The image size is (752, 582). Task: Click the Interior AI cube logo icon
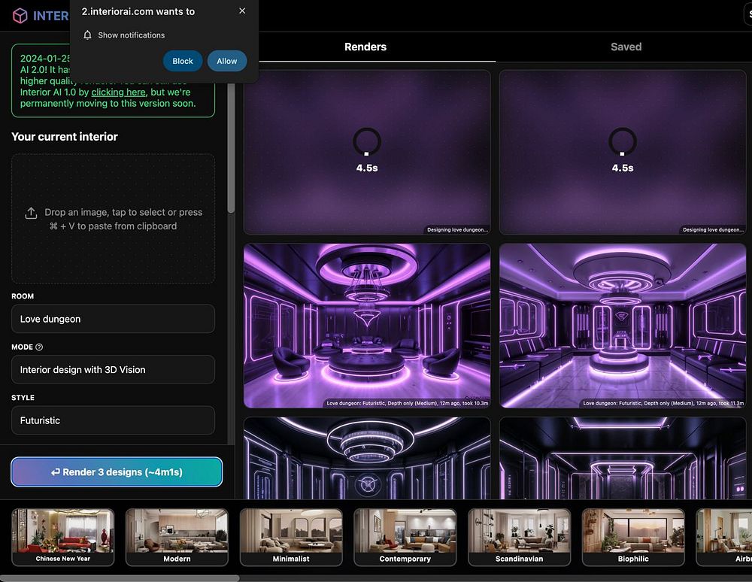pyautogui.click(x=20, y=16)
